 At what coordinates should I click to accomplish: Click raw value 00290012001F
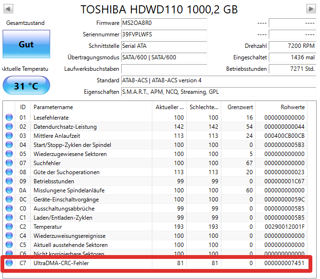[x=285, y=226]
